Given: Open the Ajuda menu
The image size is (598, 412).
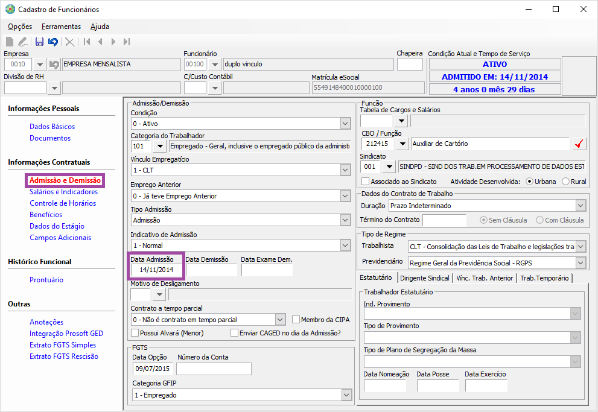Looking at the screenshot, I should click(100, 27).
